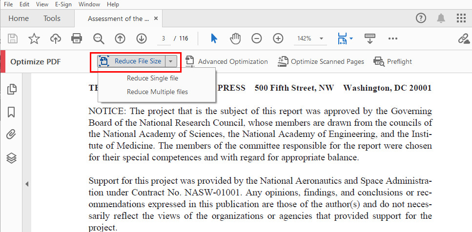This screenshot has width=472, height=232.
Task: Toggle the Reduce File Size dropdown arrow
Action: (x=171, y=61)
